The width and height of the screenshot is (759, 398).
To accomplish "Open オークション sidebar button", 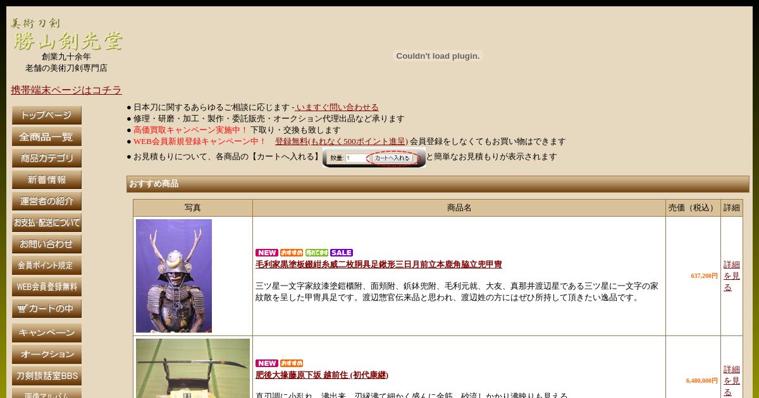I will click(47, 354).
